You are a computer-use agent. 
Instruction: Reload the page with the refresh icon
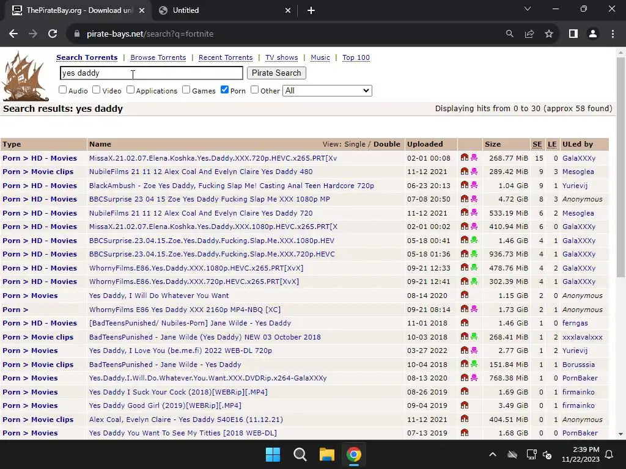click(53, 34)
